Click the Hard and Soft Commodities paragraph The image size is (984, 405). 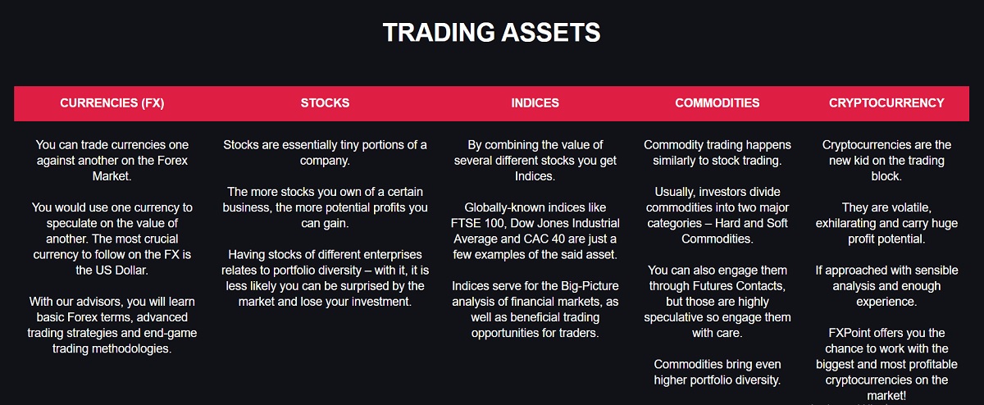coord(717,216)
